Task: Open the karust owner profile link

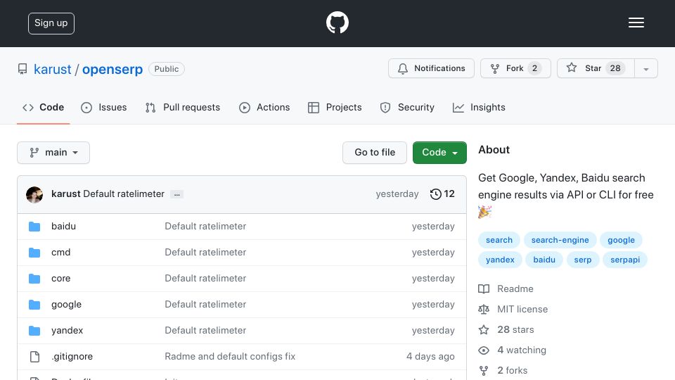Action: 53,69
